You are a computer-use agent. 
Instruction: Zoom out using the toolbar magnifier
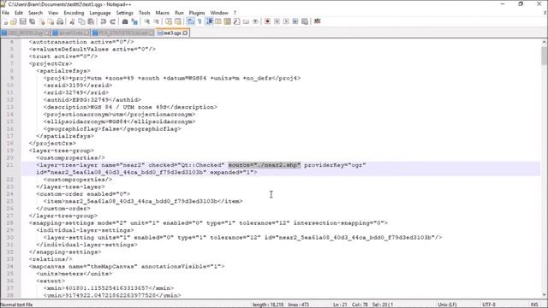[x=156, y=21]
